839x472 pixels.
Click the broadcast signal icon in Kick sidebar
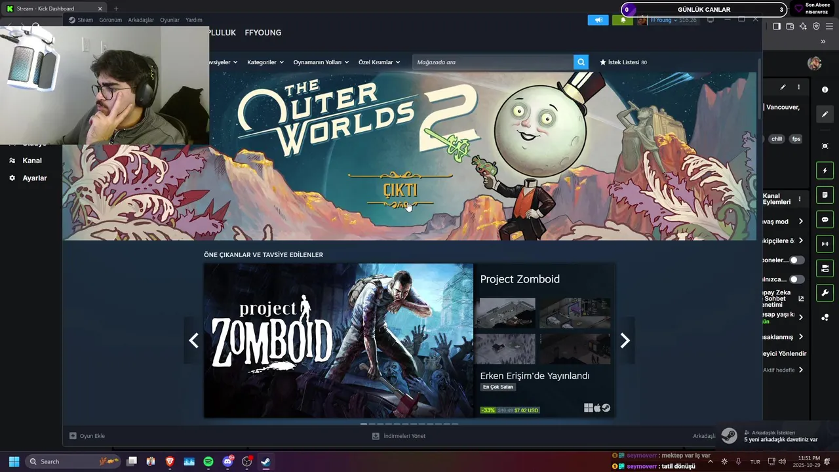point(825,244)
